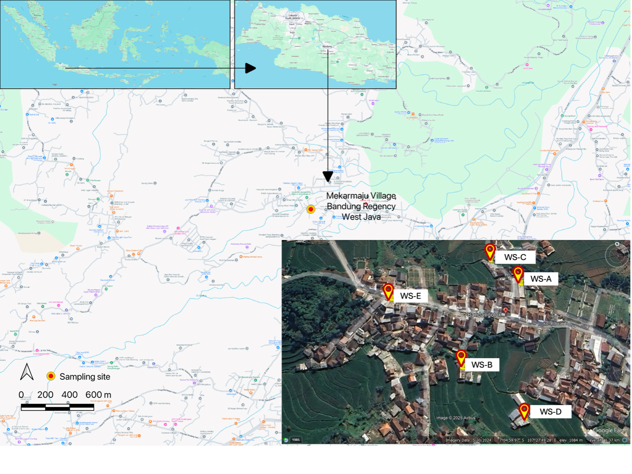Image resolution: width=632 pixels, height=474 pixels.
Task: Open the Indonesia overview inset map
Action: coord(115,44)
